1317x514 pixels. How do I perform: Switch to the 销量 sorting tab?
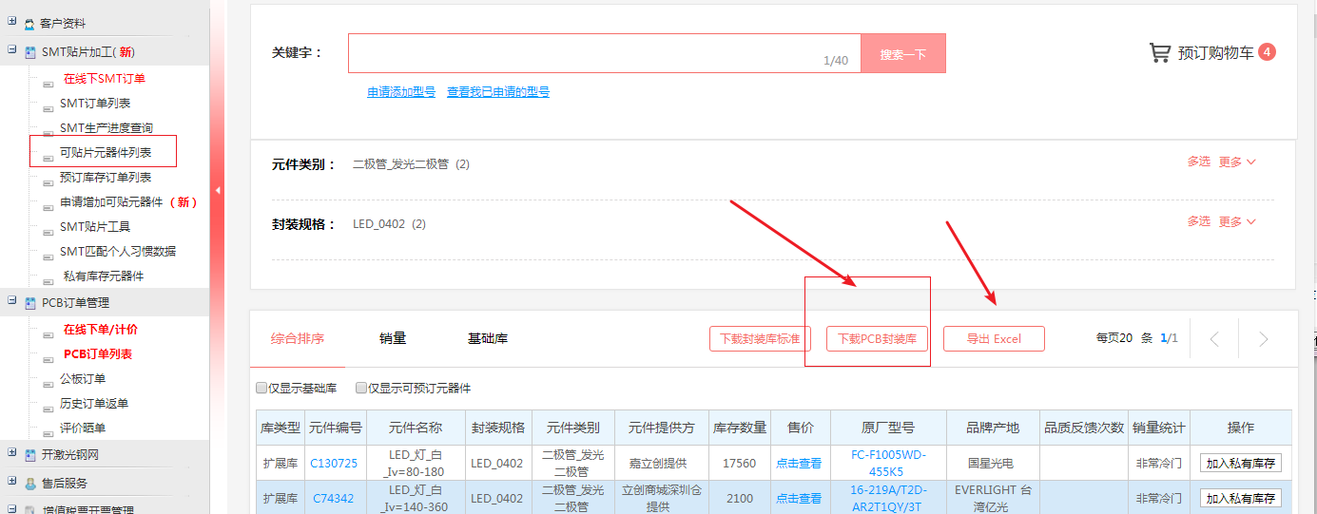coord(393,338)
